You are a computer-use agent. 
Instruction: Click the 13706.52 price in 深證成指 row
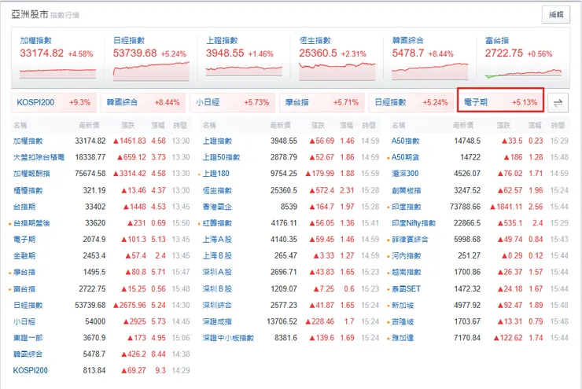282,321
